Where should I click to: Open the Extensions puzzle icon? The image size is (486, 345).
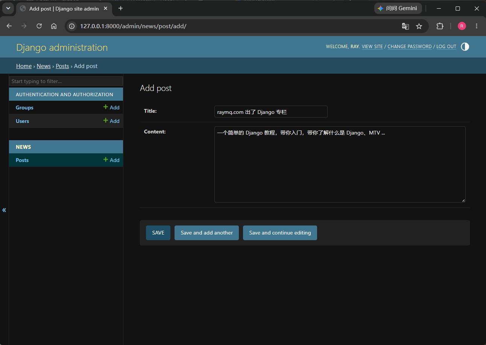pos(440,26)
